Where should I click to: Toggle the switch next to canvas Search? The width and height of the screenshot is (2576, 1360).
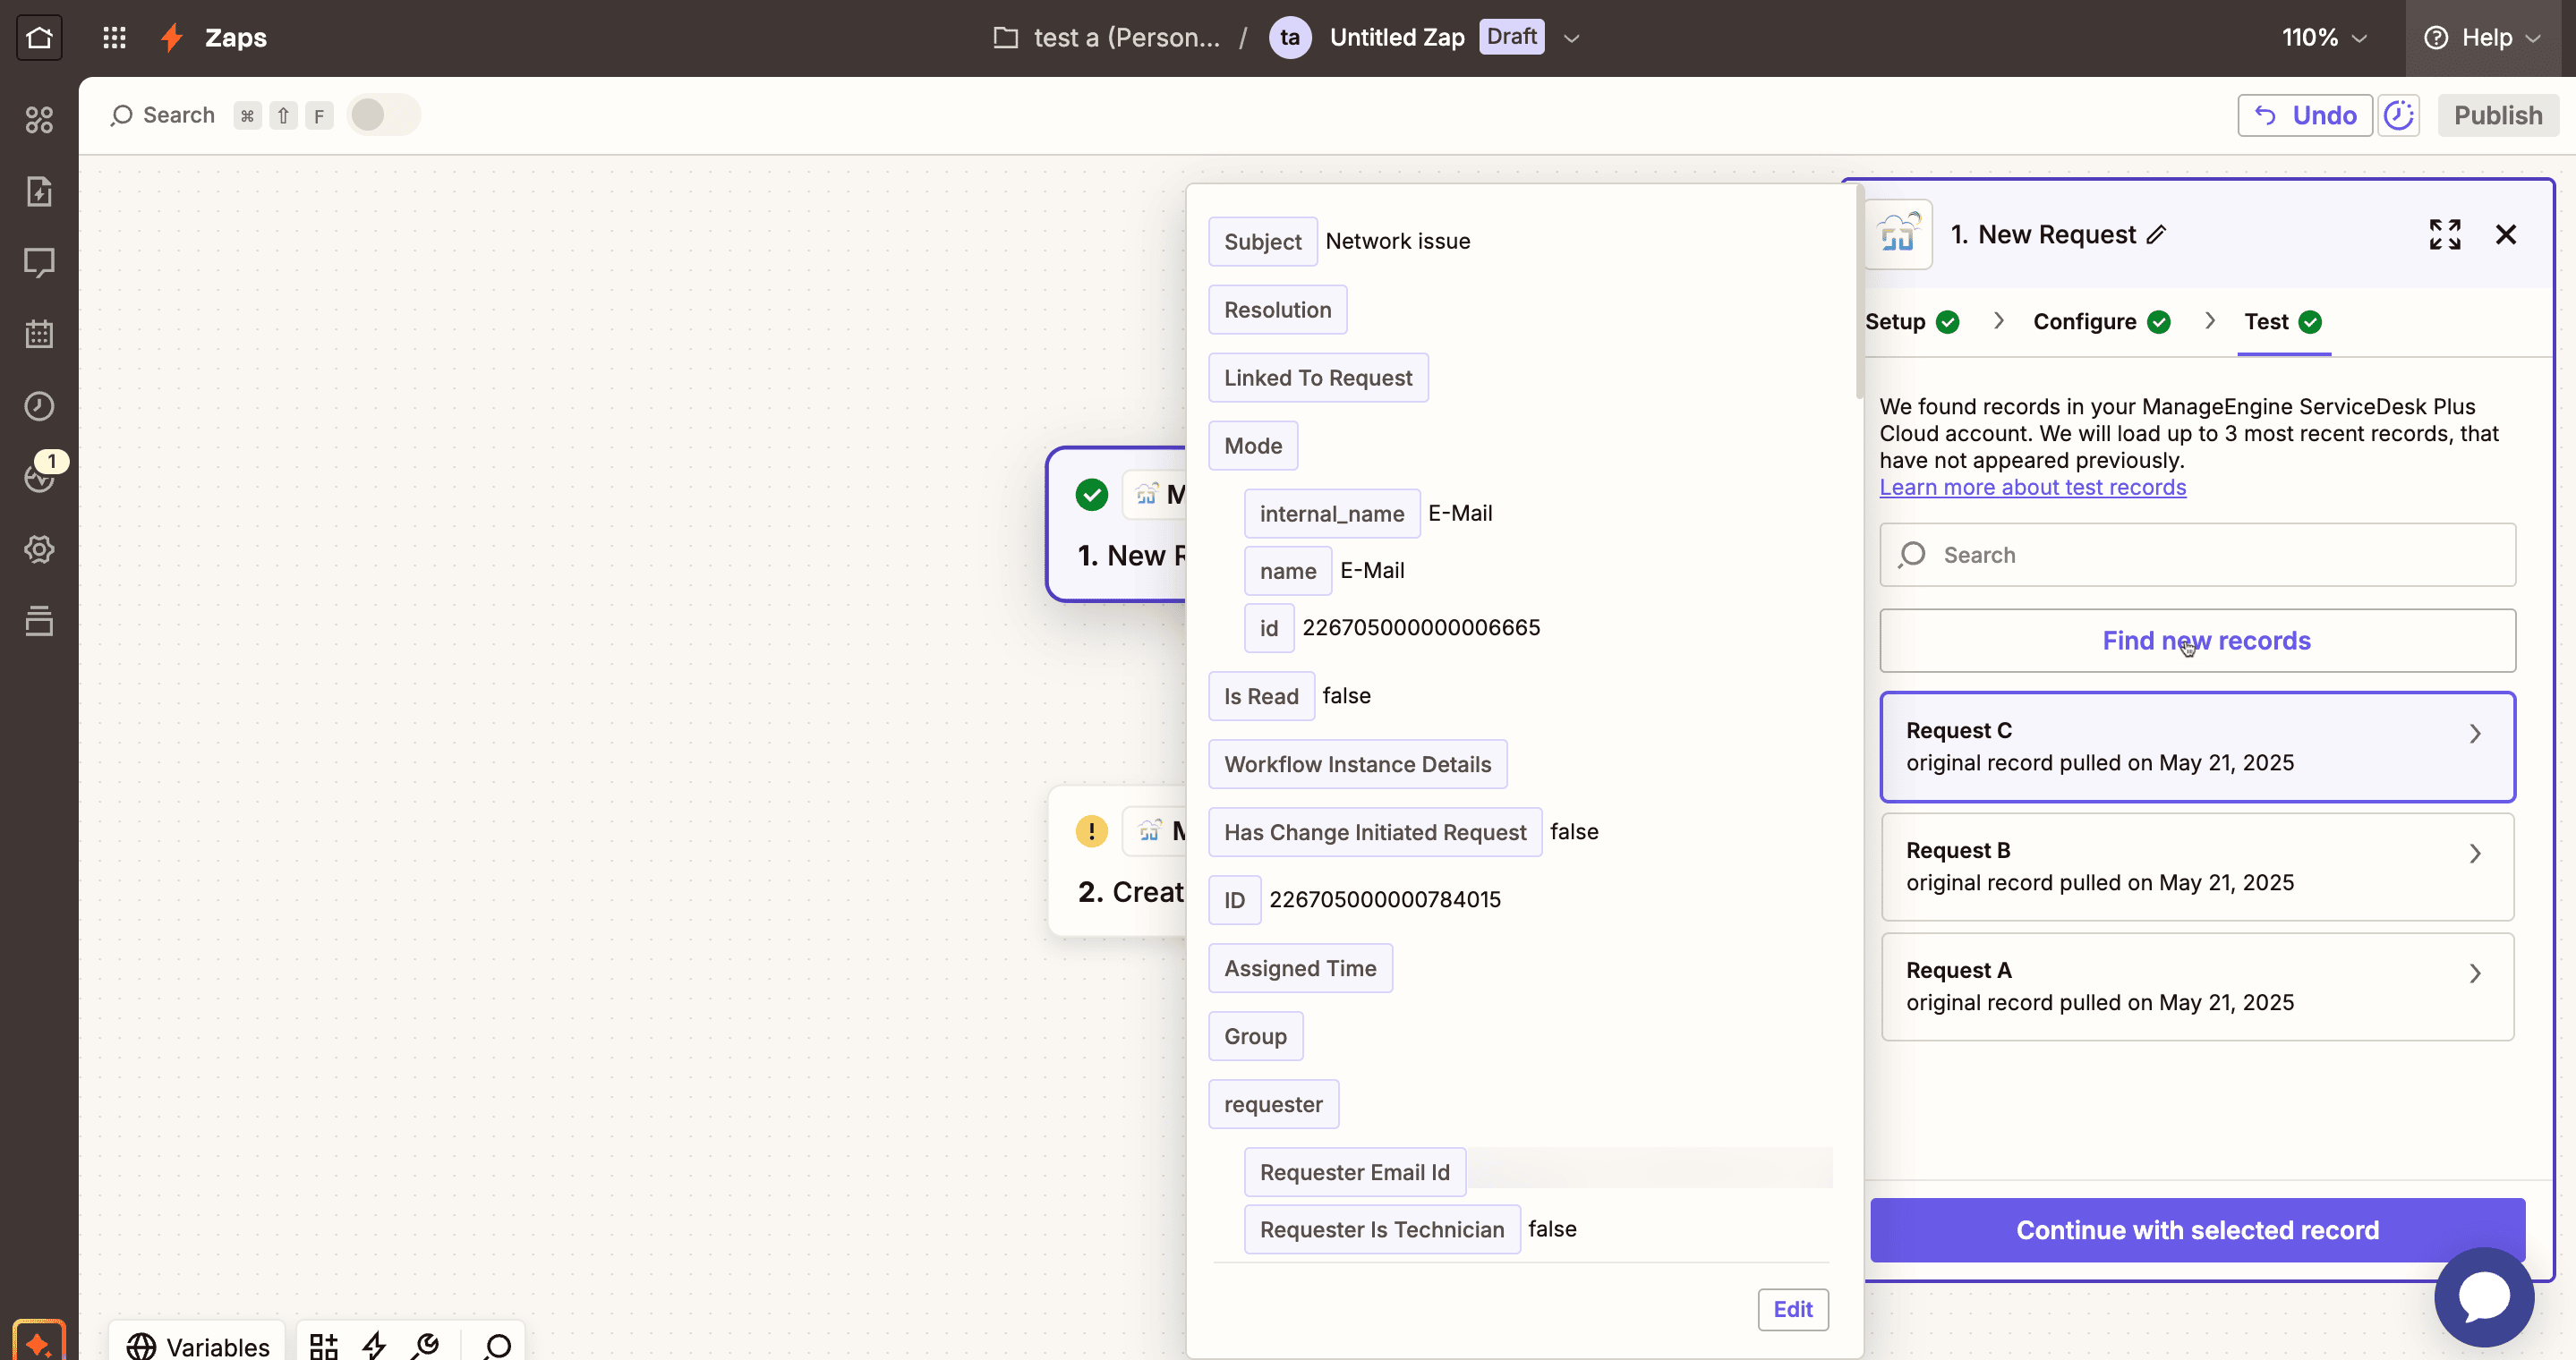coord(383,115)
